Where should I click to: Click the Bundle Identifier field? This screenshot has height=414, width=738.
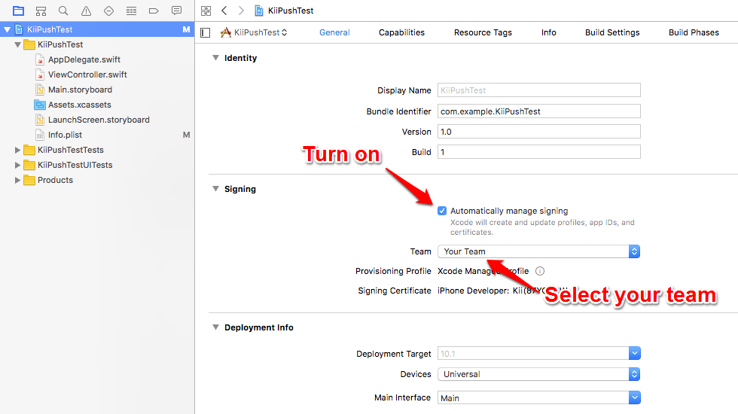click(x=539, y=111)
